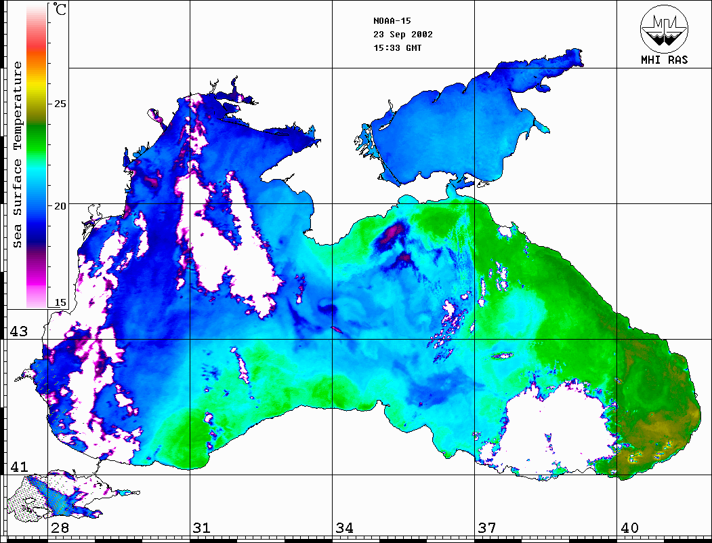Click the 'NOAA-15' satellite label
This screenshot has width=712, height=543.
(x=392, y=21)
